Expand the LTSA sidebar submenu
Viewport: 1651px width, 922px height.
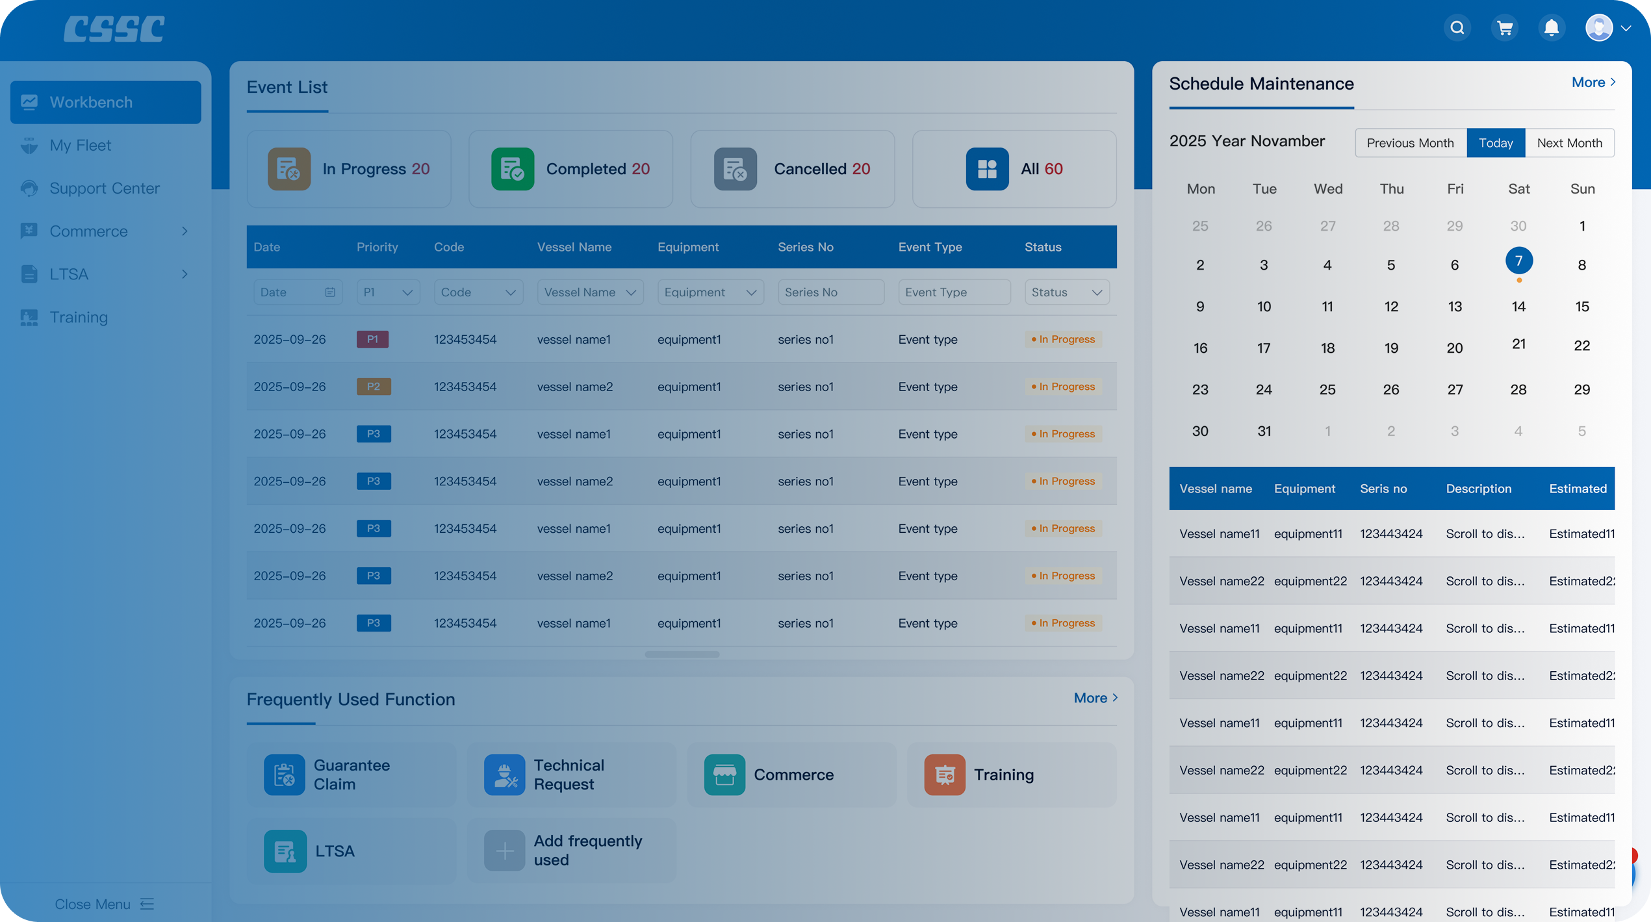click(185, 274)
